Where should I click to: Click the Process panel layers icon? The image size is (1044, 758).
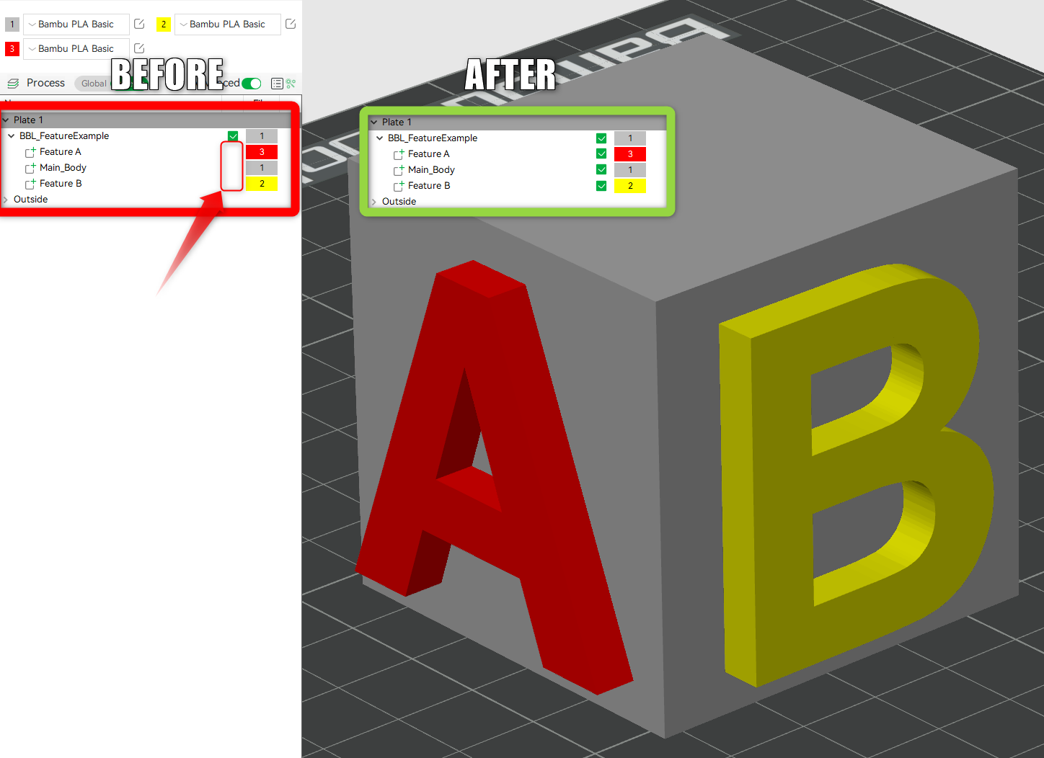coord(12,83)
